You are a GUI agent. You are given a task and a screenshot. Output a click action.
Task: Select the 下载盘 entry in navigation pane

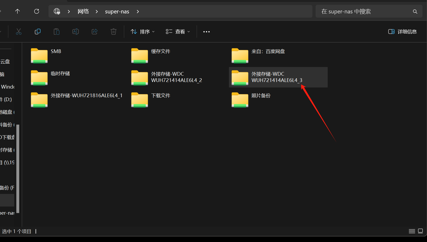[x=7, y=137]
